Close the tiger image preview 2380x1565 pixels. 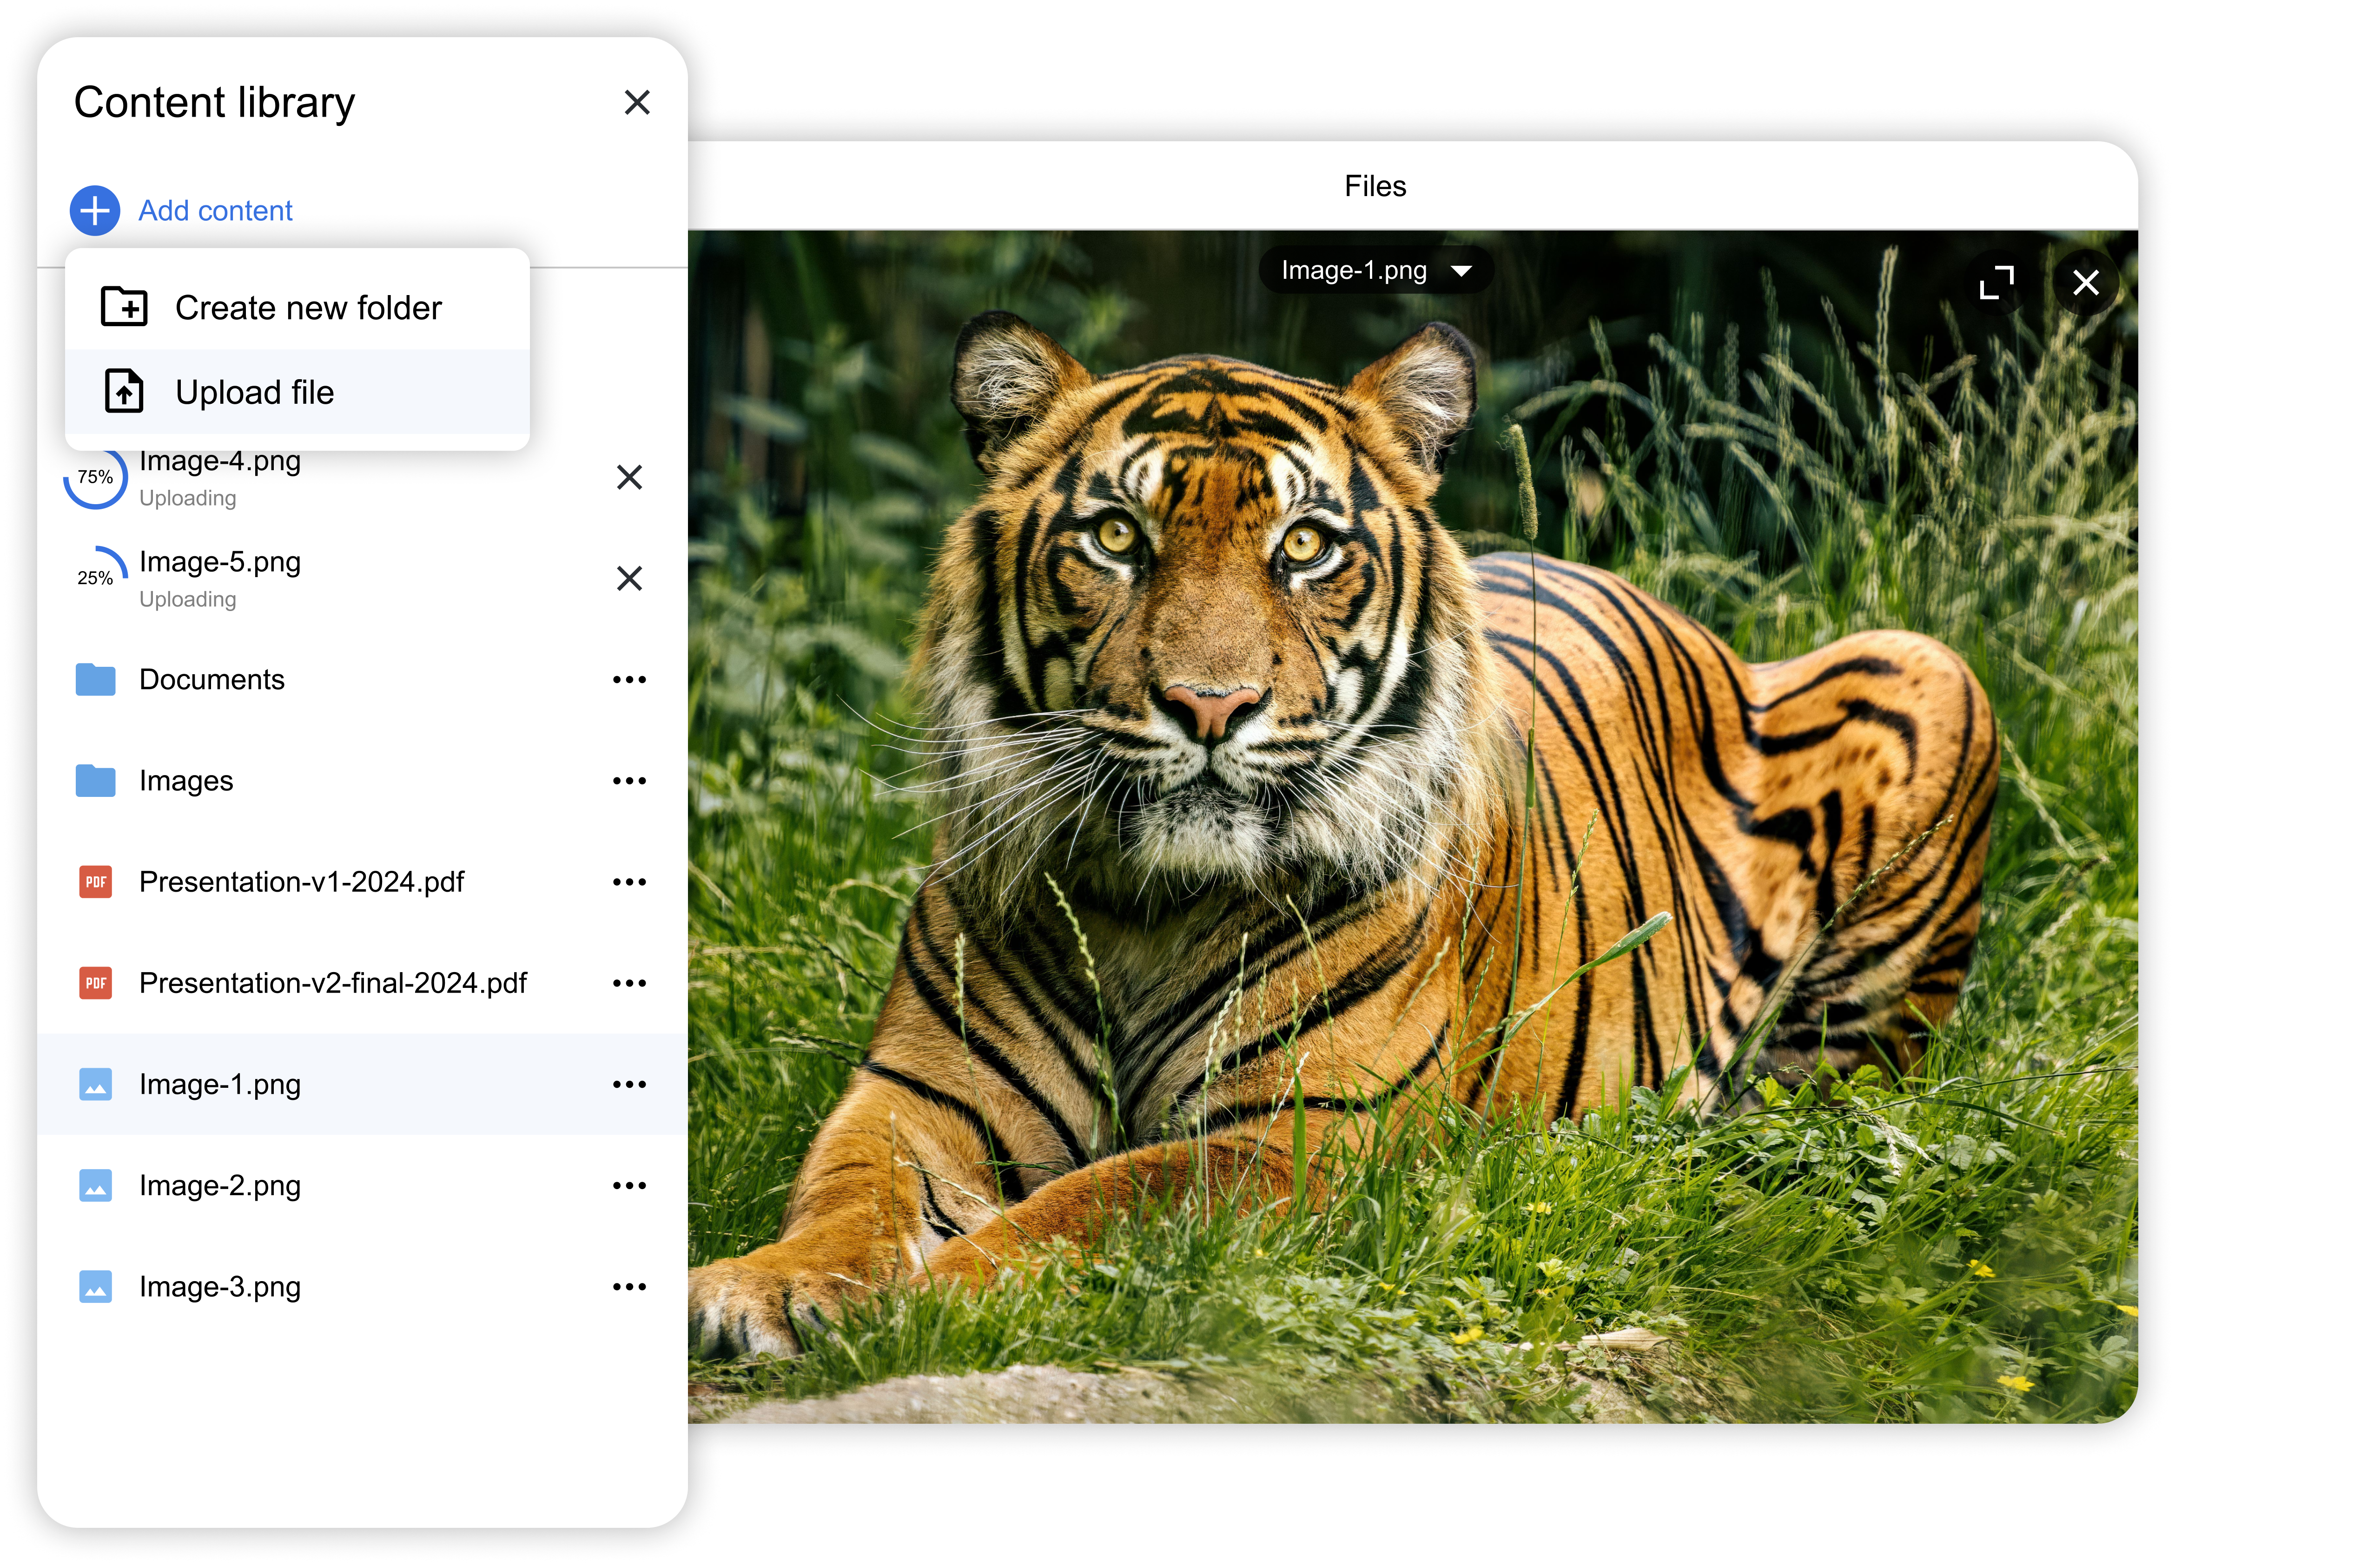pyautogui.click(x=2086, y=283)
